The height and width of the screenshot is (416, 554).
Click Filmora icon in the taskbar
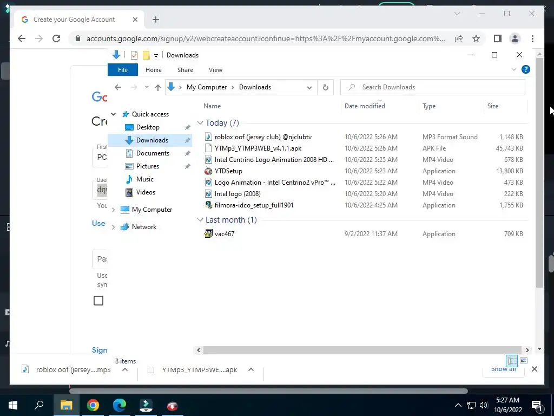(146, 405)
